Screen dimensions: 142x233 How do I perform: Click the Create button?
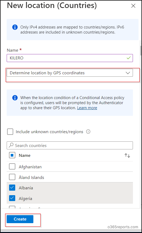pyautogui.click(x=20, y=219)
